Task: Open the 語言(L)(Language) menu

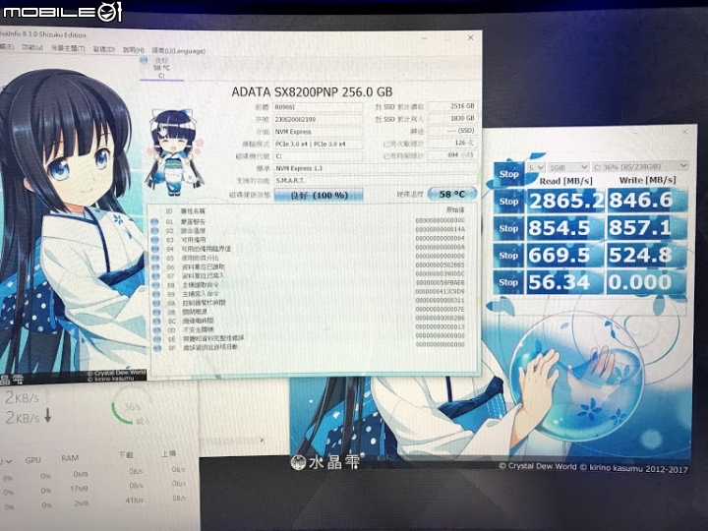Action: pyautogui.click(x=178, y=50)
